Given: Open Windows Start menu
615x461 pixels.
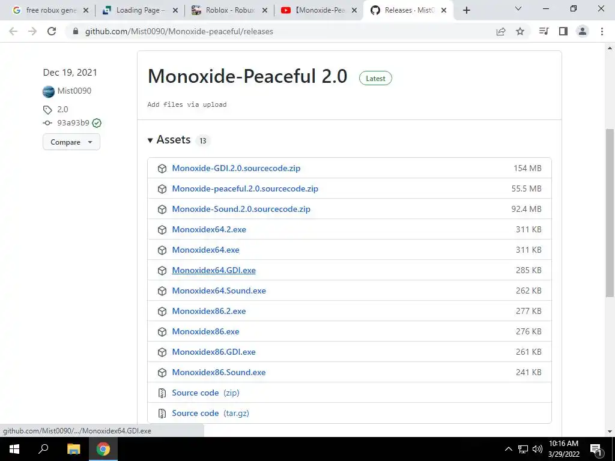Looking at the screenshot, I should point(14,449).
